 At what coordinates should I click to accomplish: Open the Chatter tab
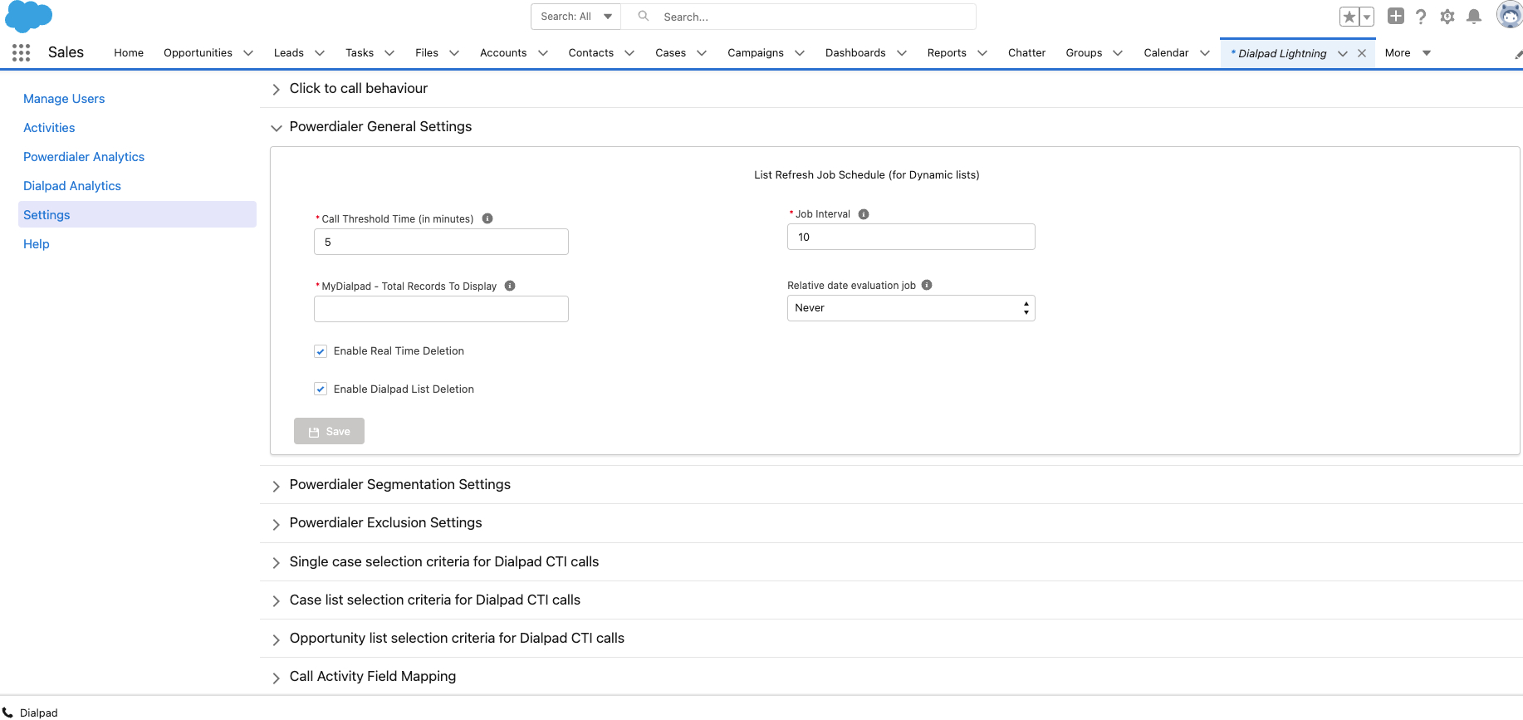[1026, 52]
